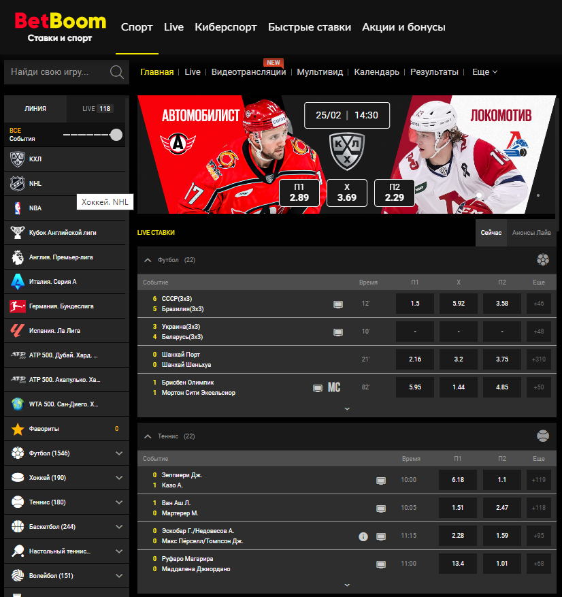Show more football matches chevron
This screenshot has width=562, height=597.
[x=347, y=408]
